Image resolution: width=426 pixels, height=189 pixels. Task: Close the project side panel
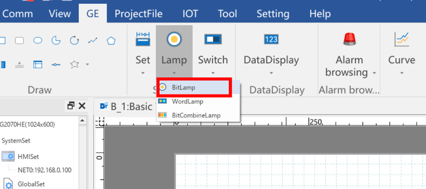(x=82, y=106)
